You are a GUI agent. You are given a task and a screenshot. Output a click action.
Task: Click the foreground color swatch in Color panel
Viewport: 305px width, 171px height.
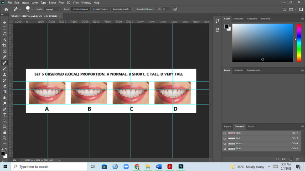(x=226, y=26)
